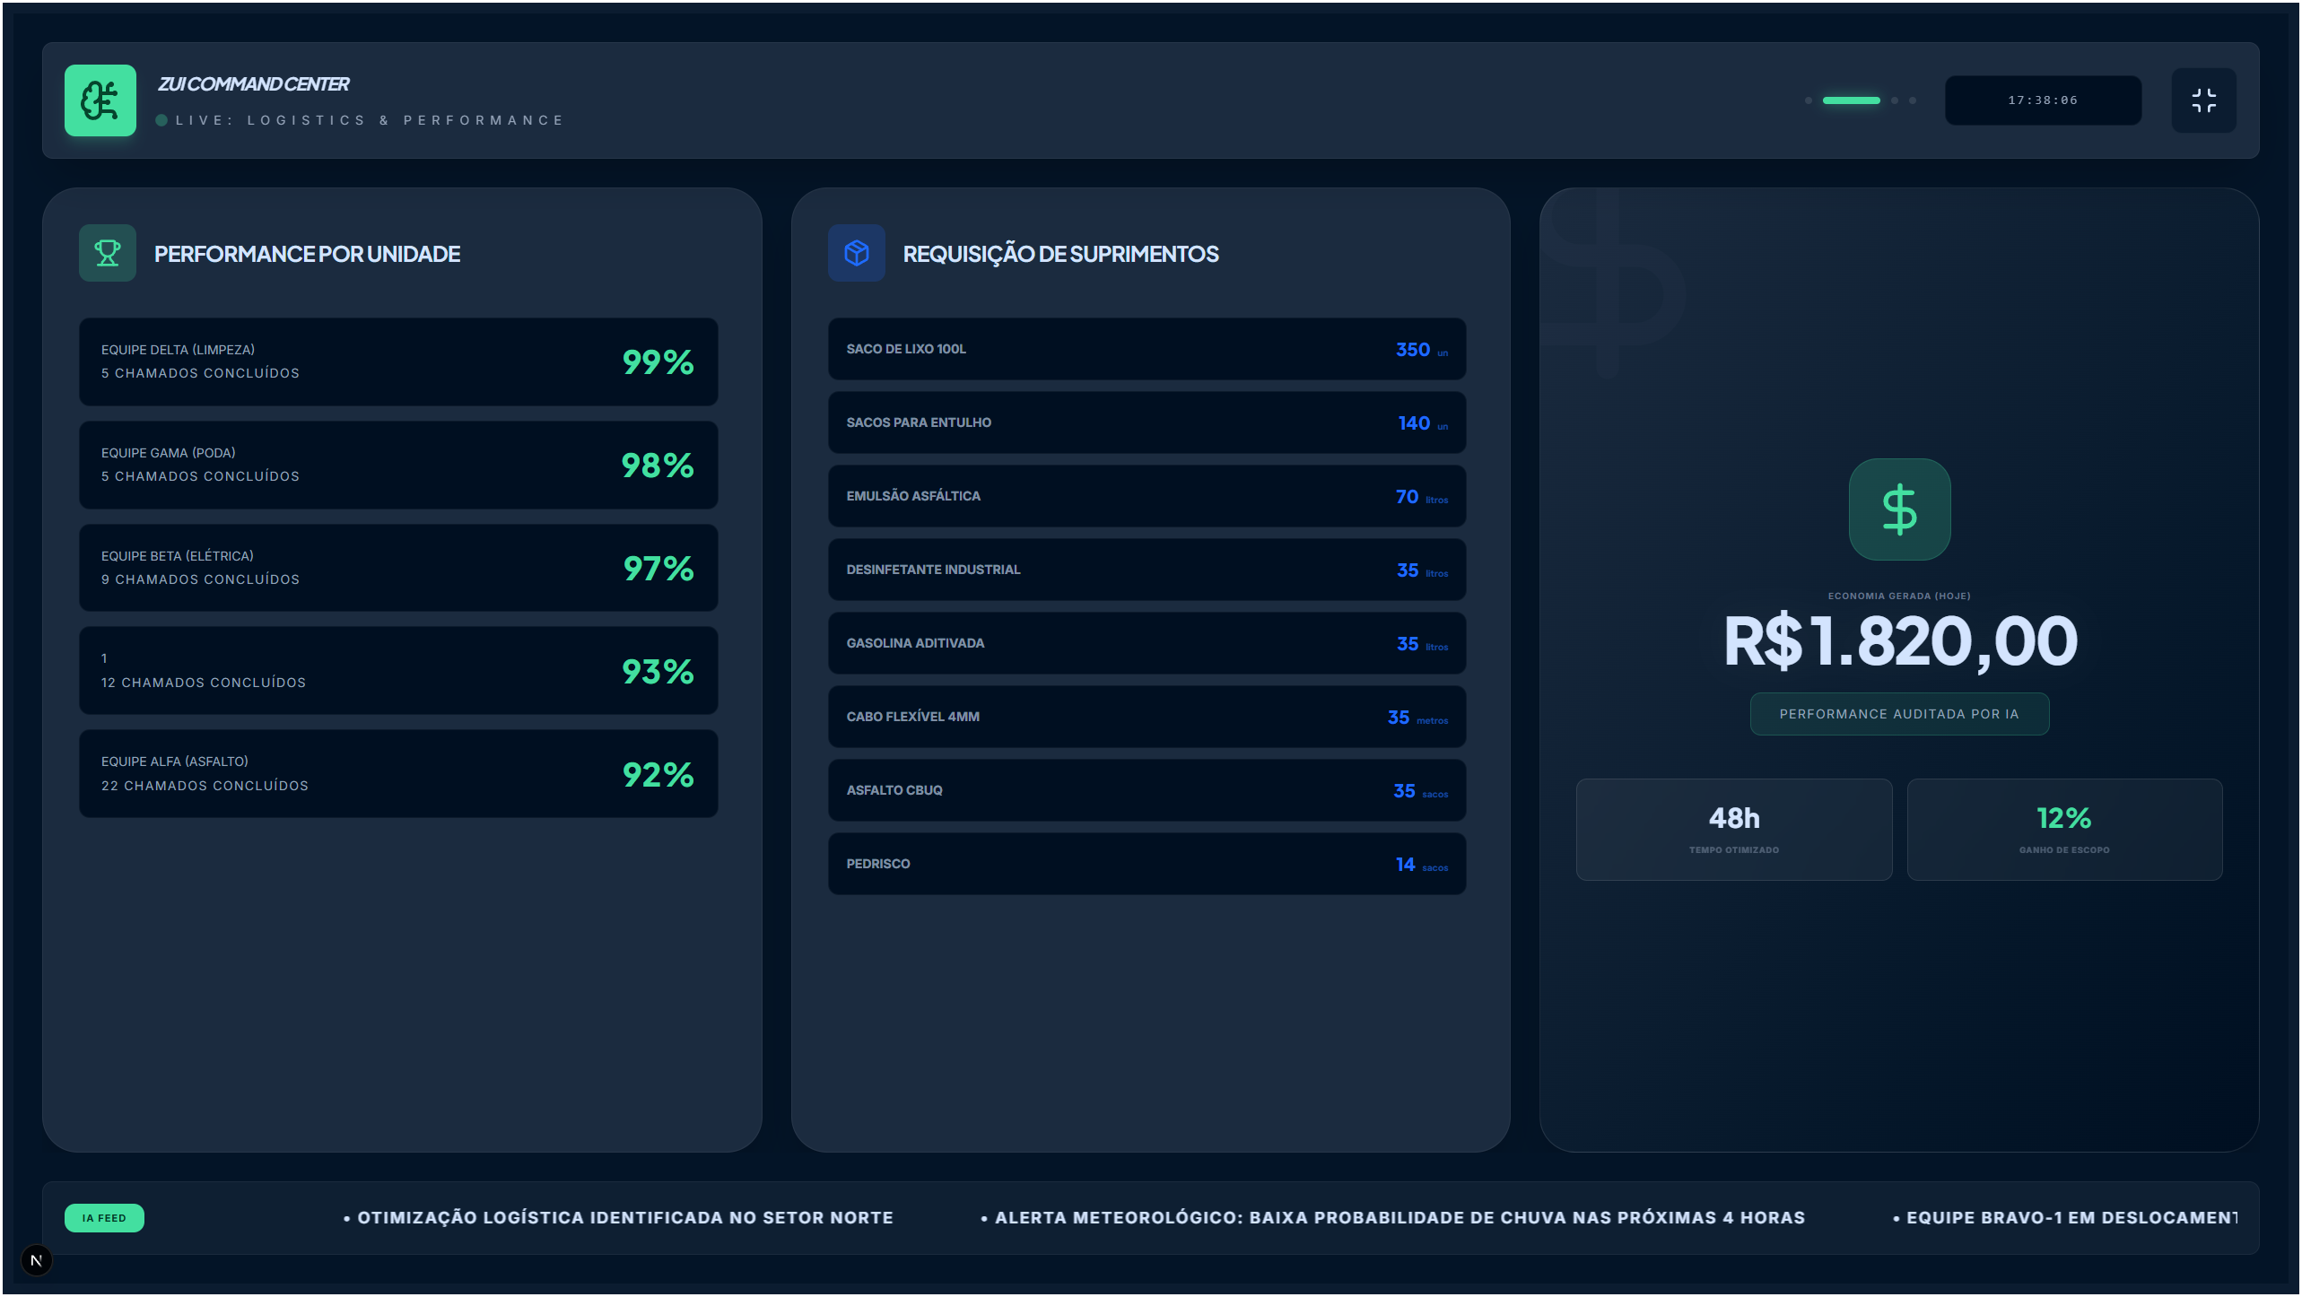Select the Saco de Lixo 100L row
Image resolution: width=2302 pixels, height=1297 pixels.
[1147, 349]
